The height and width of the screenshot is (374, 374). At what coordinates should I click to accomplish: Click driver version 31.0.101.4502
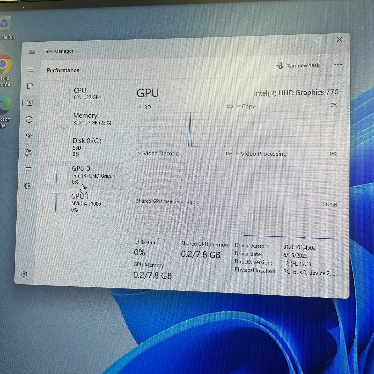[299, 247]
